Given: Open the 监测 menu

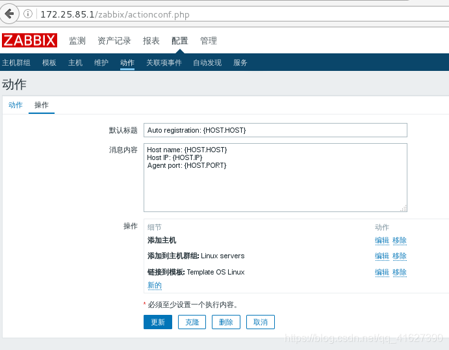Looking at the screenshot, I should pyautogui.click(x=77, y=41).
